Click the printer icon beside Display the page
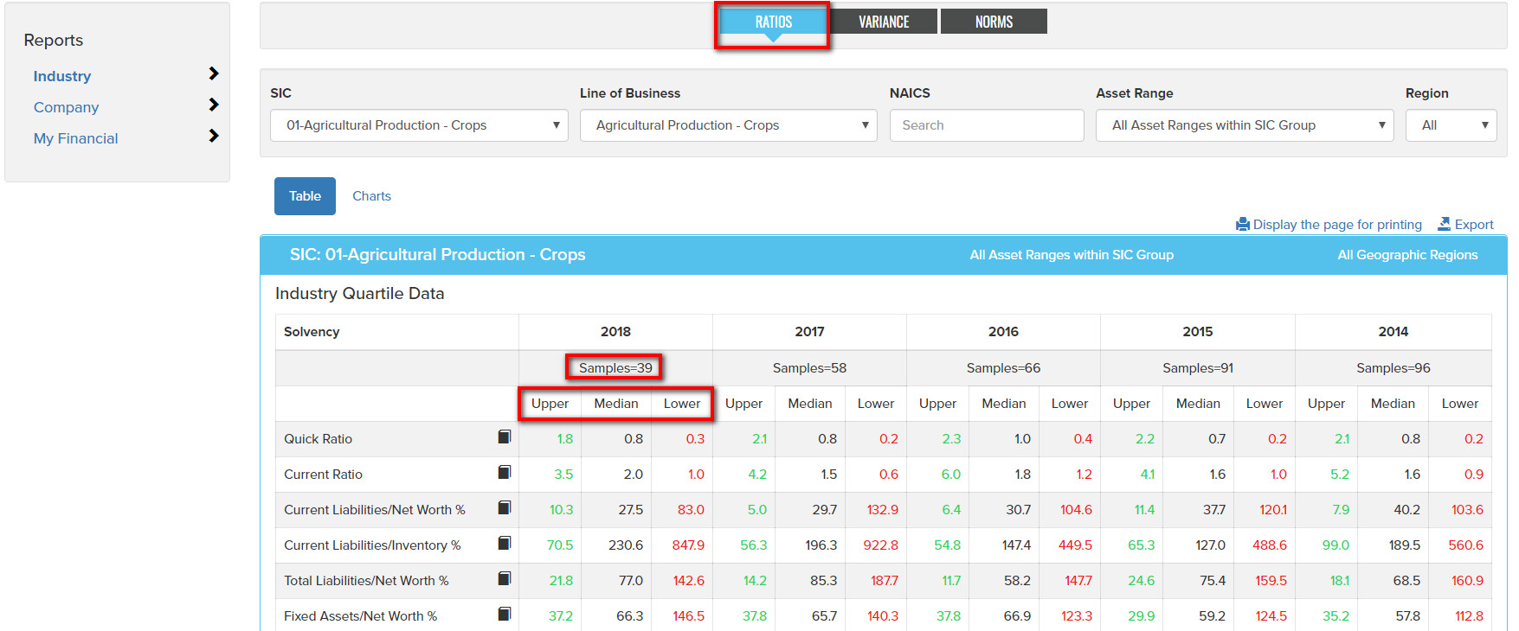 (x=1243, y=224)
